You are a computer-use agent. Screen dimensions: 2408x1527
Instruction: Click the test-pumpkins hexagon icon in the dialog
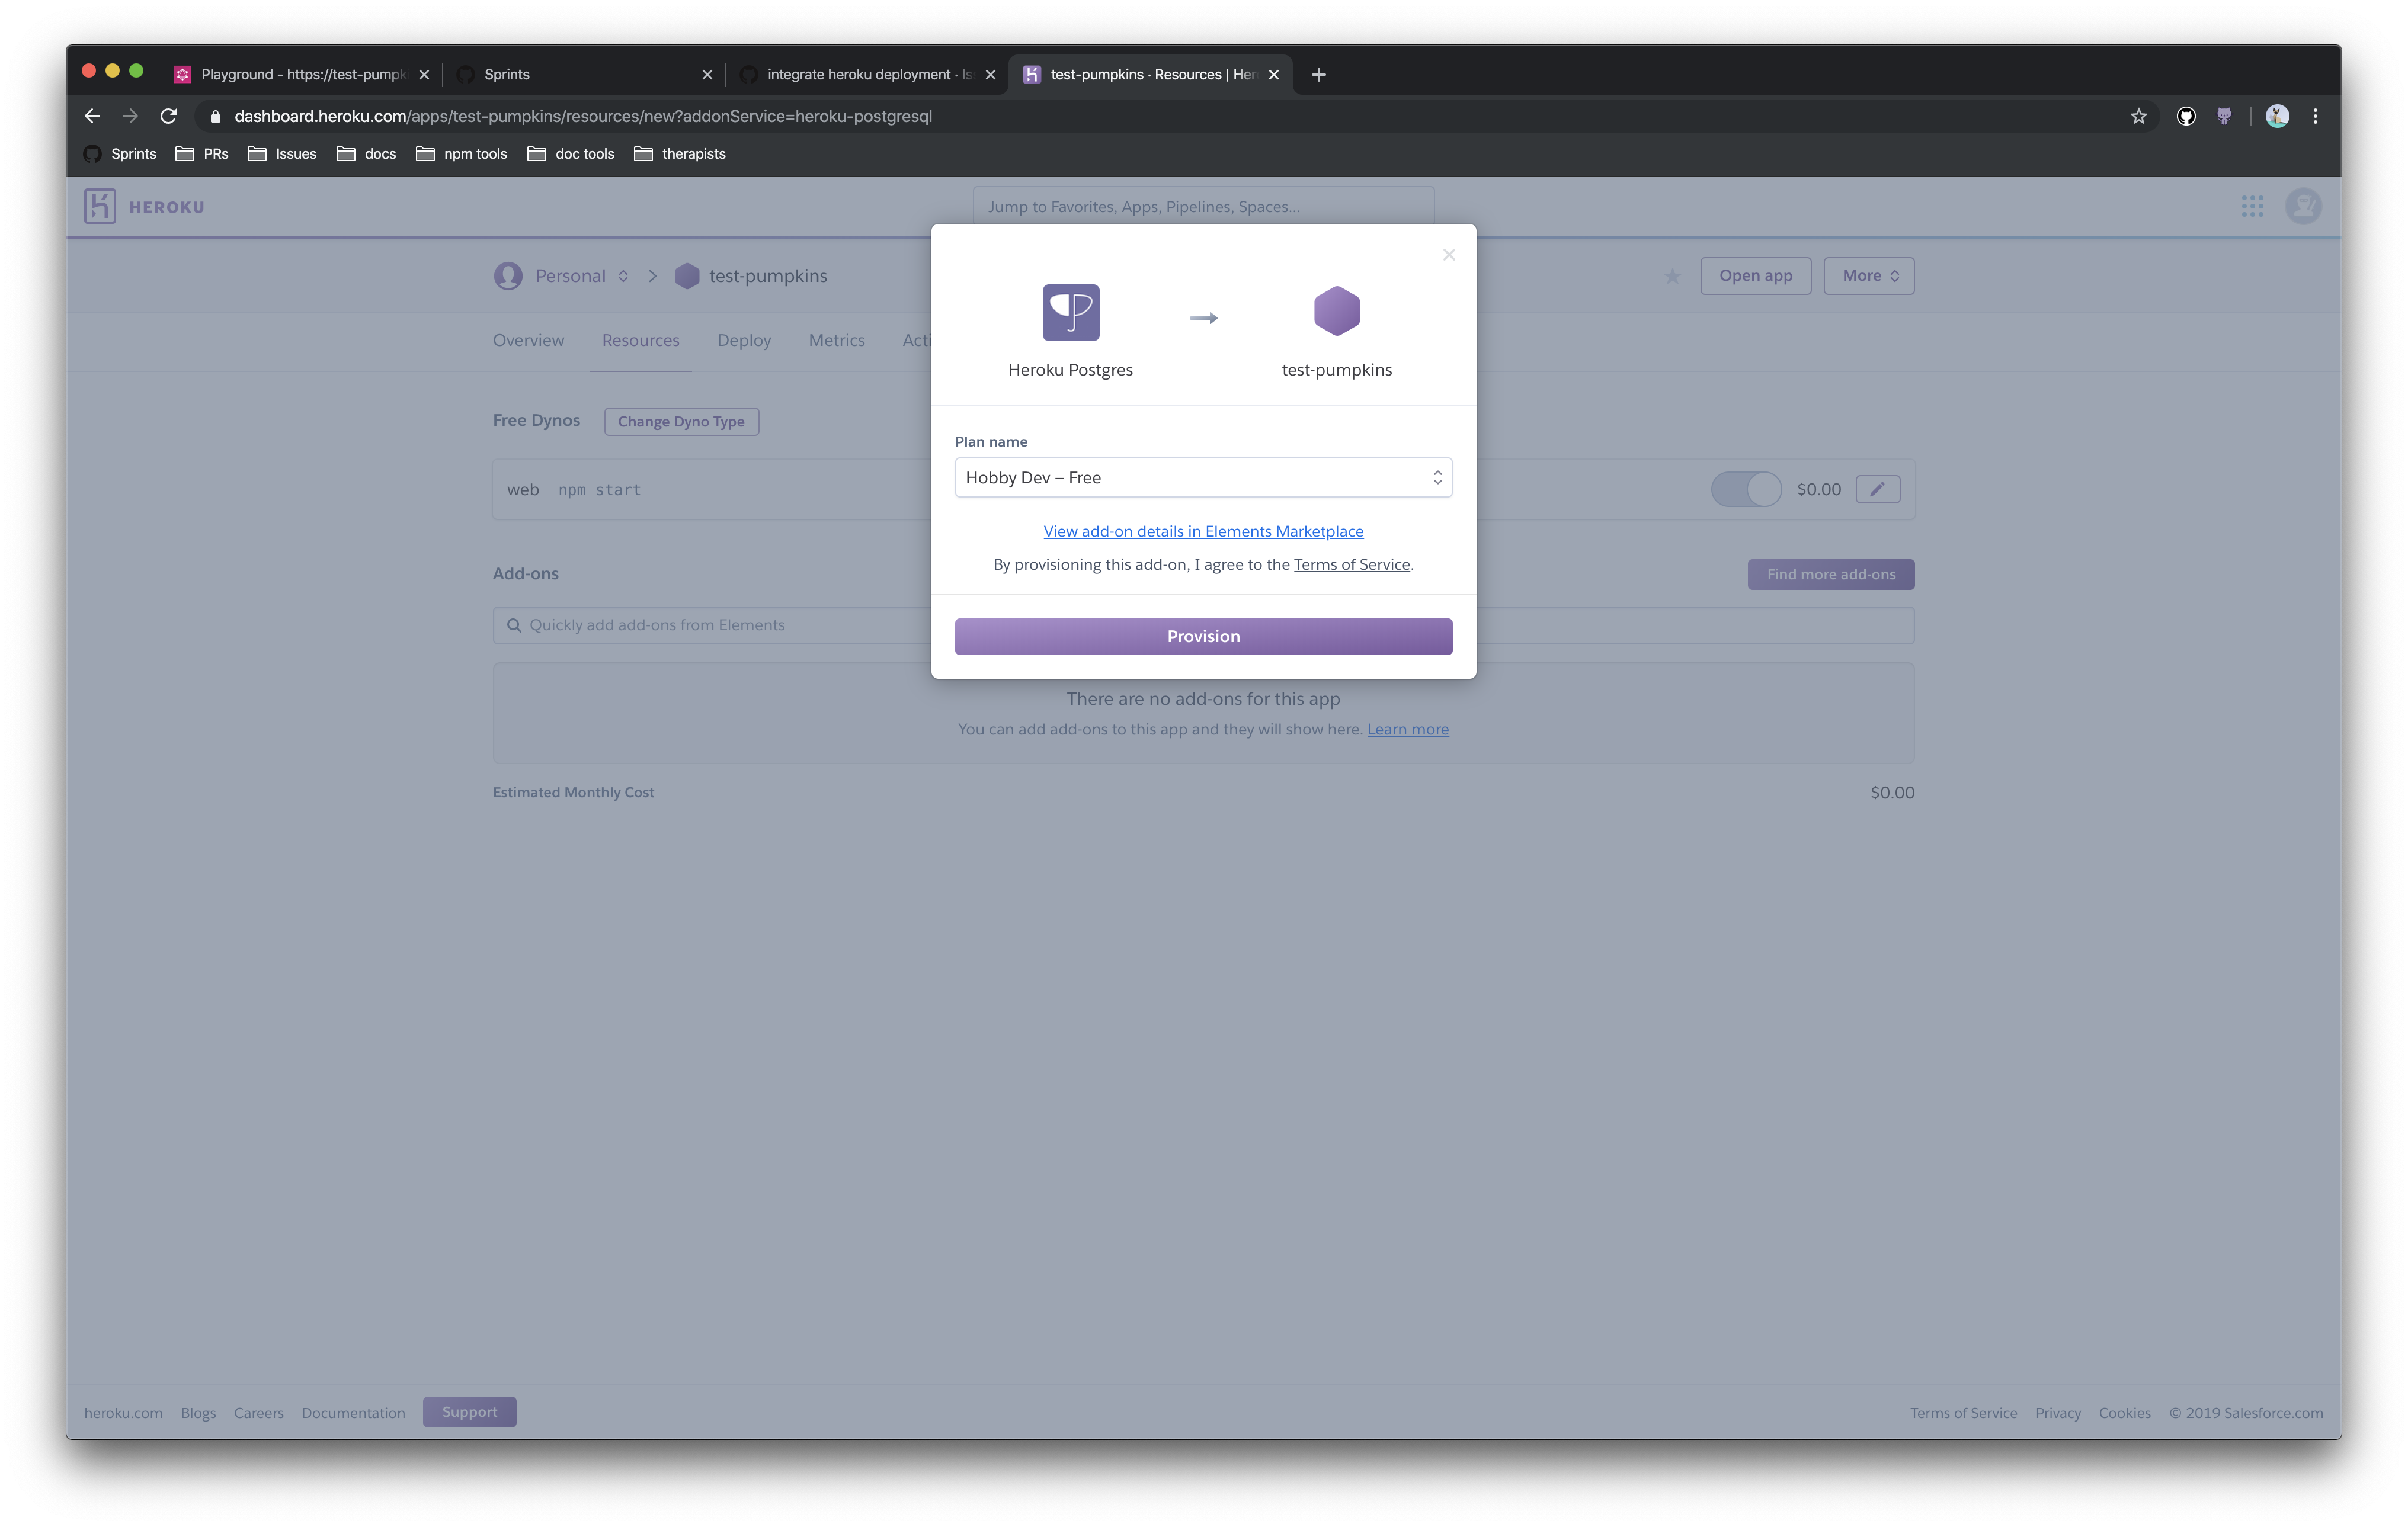[x=1337, y=311]
